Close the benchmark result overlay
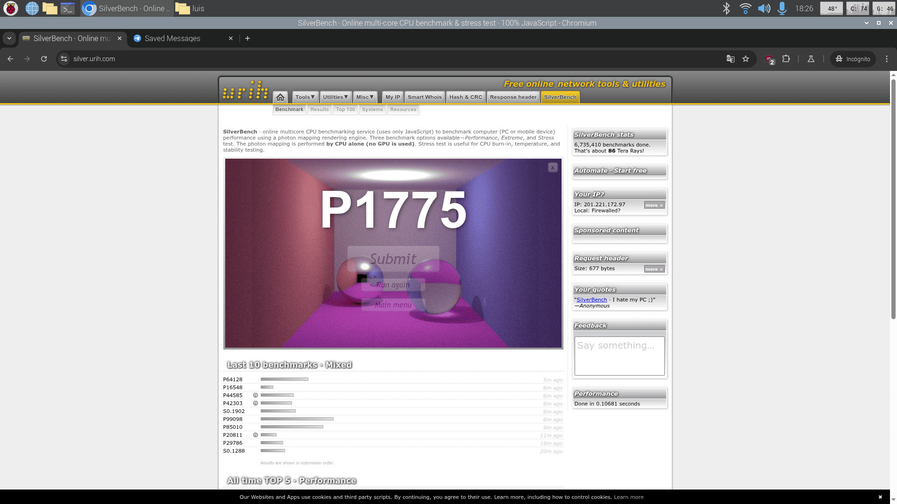Viewport: 897px width, 504px height. [x=553, y=168]
